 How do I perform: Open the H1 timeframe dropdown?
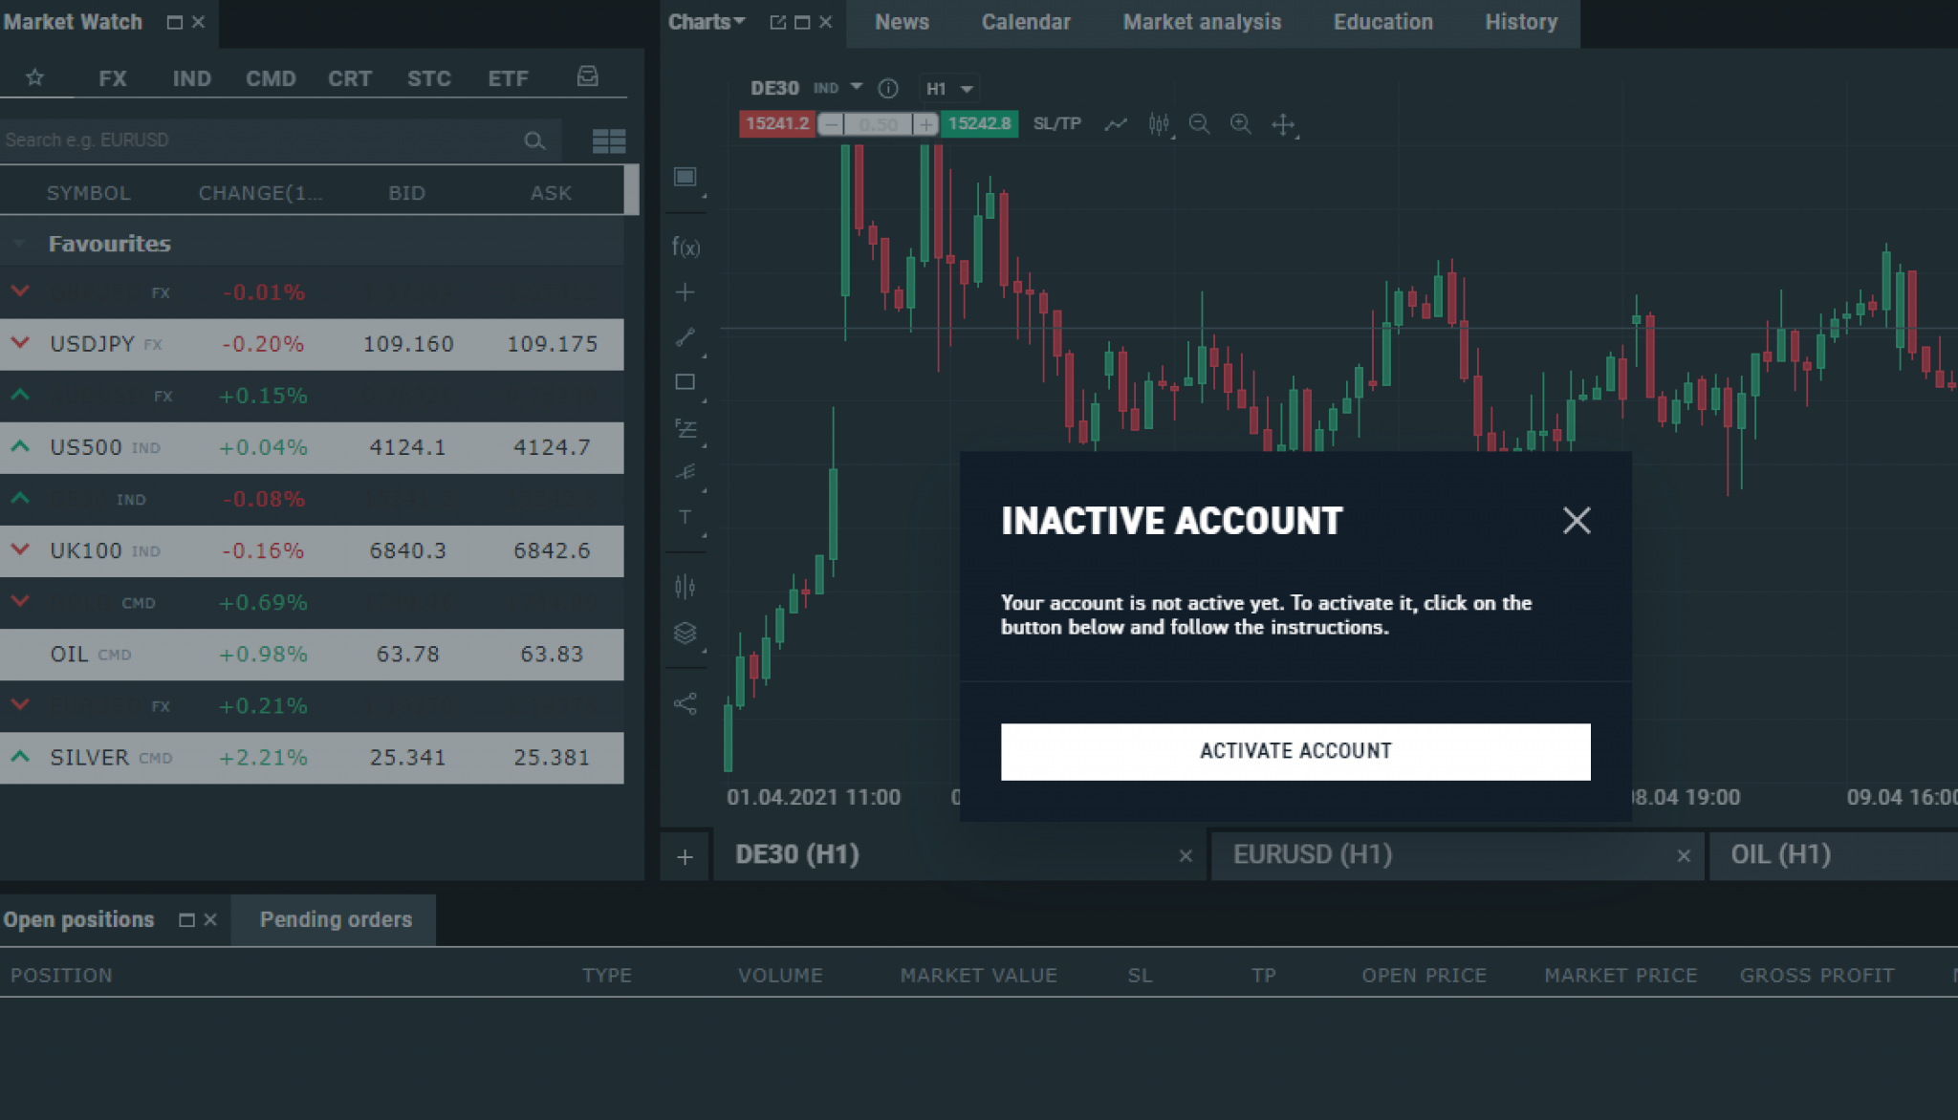[948, 88]
